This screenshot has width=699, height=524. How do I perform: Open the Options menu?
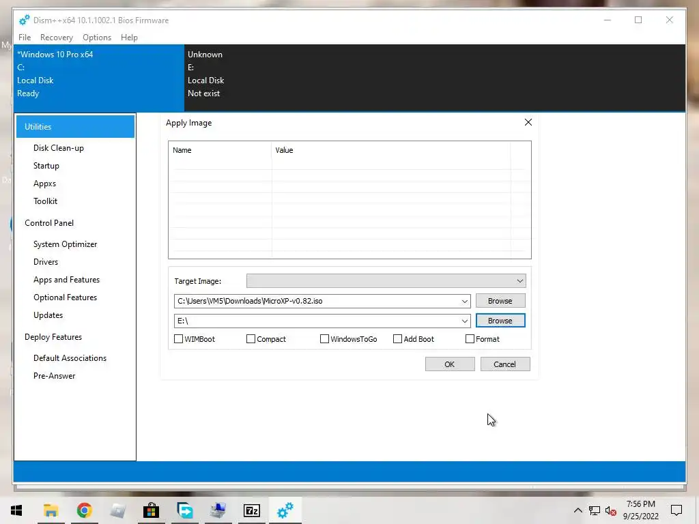click(97, 38)
